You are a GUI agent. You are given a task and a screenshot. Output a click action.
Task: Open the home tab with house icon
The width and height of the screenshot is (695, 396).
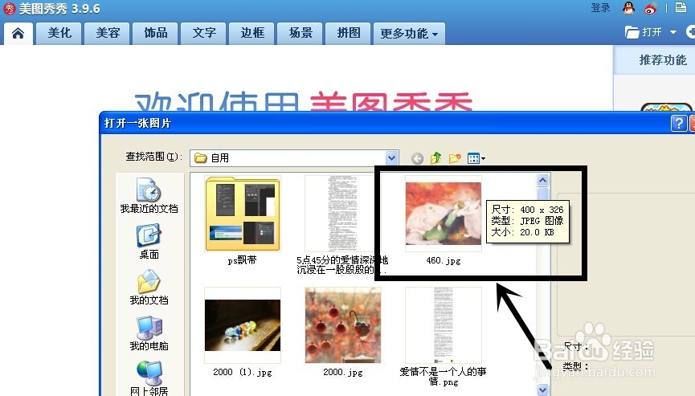pos(18,33)
